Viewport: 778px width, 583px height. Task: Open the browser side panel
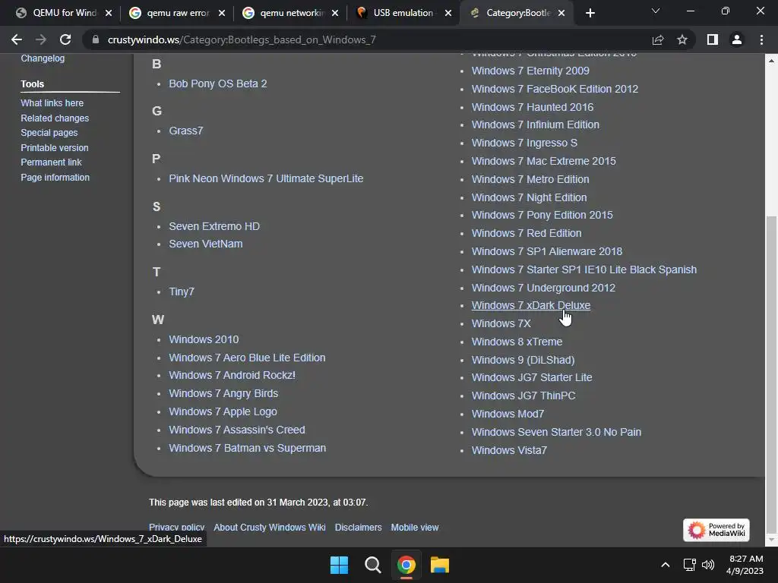click(x=713, y=39)
